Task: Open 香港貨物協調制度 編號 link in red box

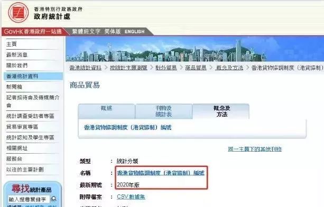Action: click(x=161, y=173)
